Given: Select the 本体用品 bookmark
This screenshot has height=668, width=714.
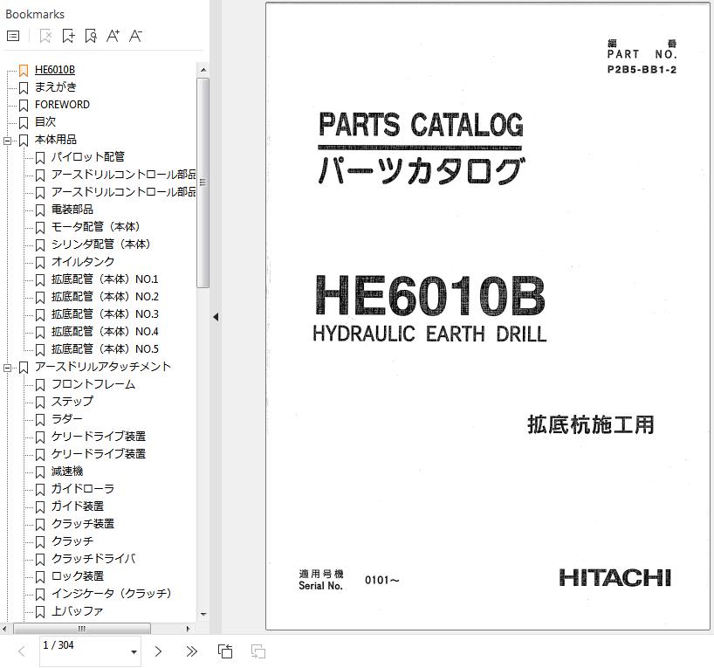Looking at the screenshot, I should click(x=56, y=140).
